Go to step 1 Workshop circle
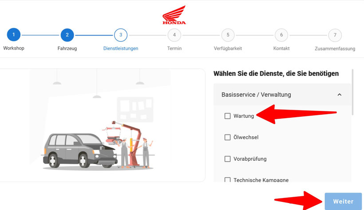Screen dimensions: 364x210 14,35
